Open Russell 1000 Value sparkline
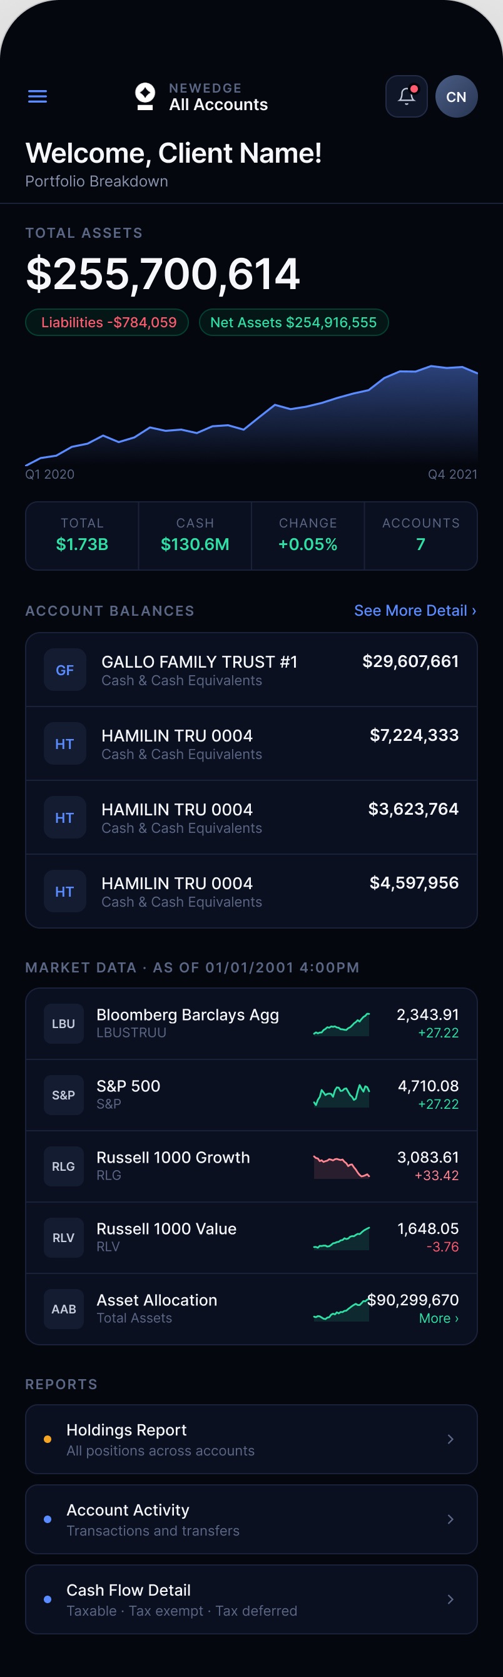This screenshot has width=503, height=1677. tap(341, 1238)
